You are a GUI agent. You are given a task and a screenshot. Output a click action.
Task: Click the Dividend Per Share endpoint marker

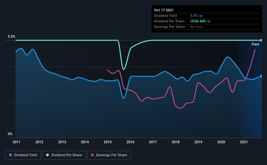[x=261, y=40]
